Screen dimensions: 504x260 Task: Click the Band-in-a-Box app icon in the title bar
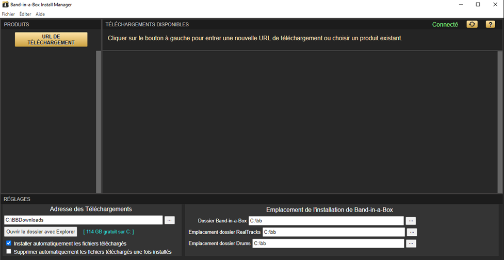coord(5,5)
